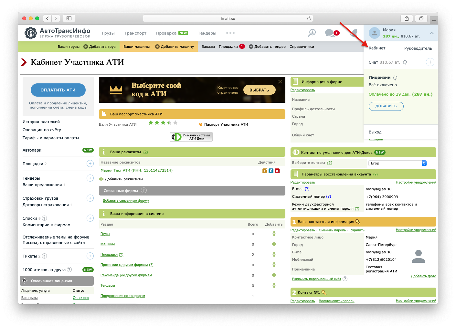Select Выход to log out
The height and width of the screenshot is (328, 456).
pos(375,132)
